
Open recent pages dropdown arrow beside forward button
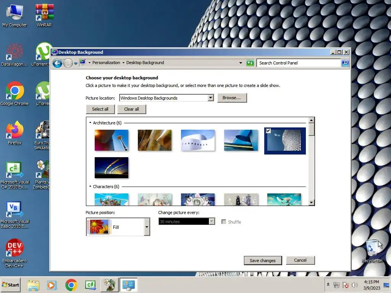[76, 64]
